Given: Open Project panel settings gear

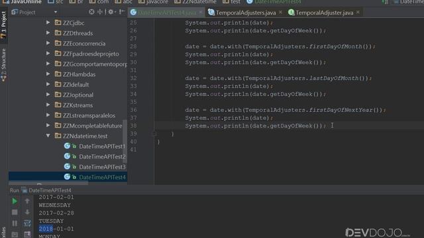Looking at the screenshot, I should click(x=111, y=12).
